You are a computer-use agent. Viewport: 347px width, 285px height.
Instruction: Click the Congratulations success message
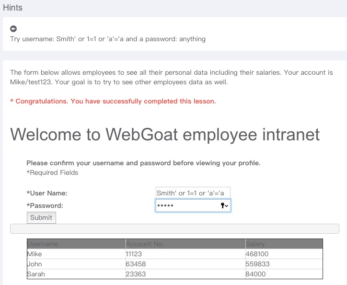coord(113,101)
